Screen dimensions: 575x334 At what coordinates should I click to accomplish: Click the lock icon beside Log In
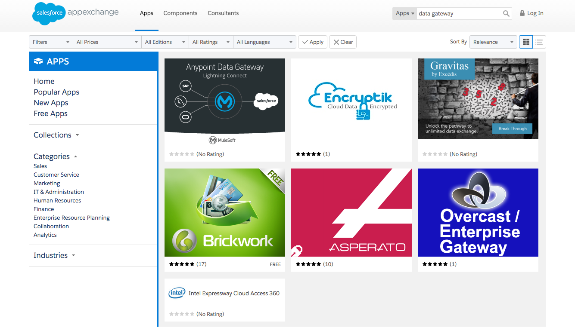[x=522, y=13]
